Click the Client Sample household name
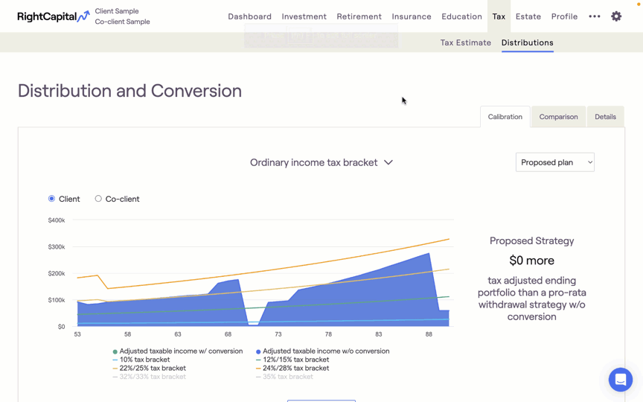The image size is (643, 402). [x=117, y=11]
